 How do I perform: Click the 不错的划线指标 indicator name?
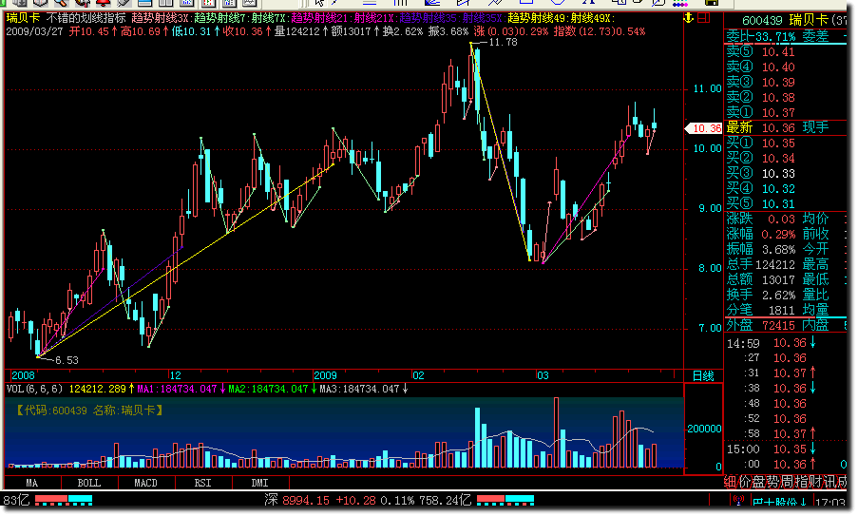[x=86, y=18]
